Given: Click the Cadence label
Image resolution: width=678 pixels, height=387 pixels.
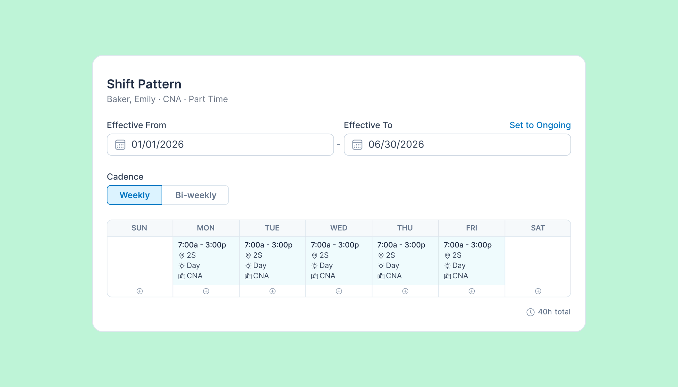Looking at the screenshot, I should pyautogui.click(x=125, y=177).
